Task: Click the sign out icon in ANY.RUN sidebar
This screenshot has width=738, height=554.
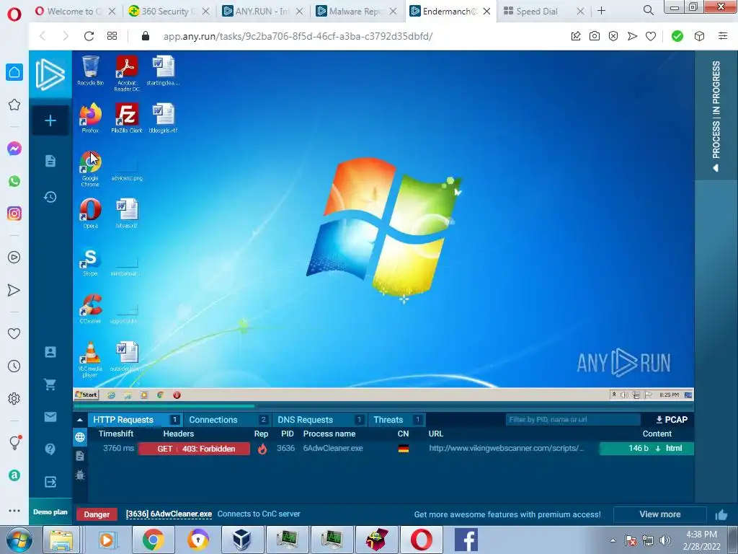Action: click(50, 482)
